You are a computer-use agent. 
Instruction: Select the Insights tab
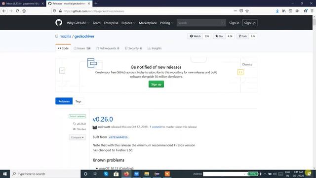click(155, 48)
